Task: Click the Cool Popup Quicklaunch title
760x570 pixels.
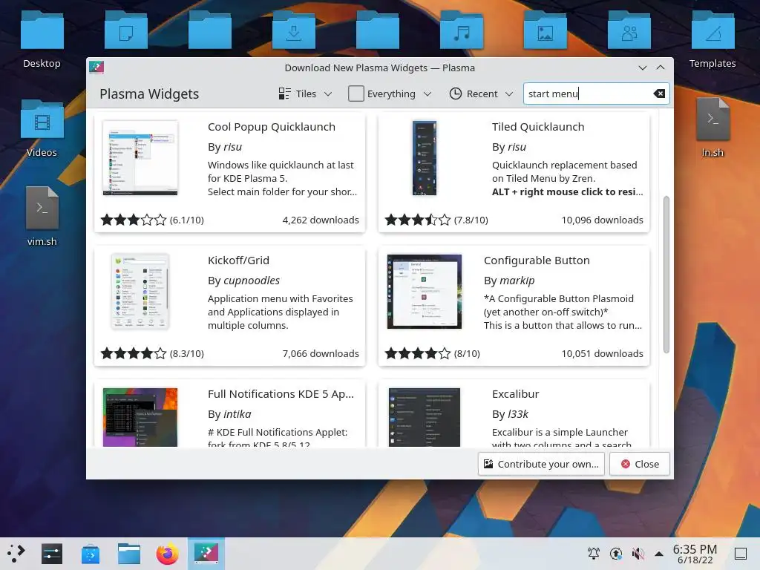Action: coord(272,127)
